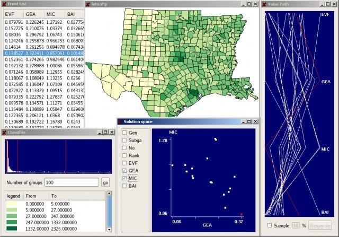Maximize the lato.shp map window
This screenshot has height=237, width=339.
249,4
